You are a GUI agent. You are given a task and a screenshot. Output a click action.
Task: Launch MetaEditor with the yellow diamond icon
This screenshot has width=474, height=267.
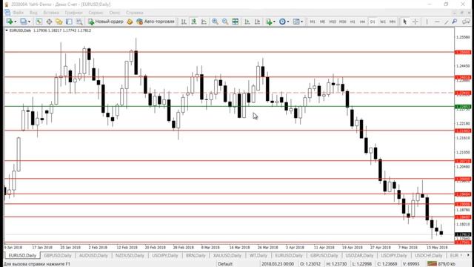(x=130, y=22)
